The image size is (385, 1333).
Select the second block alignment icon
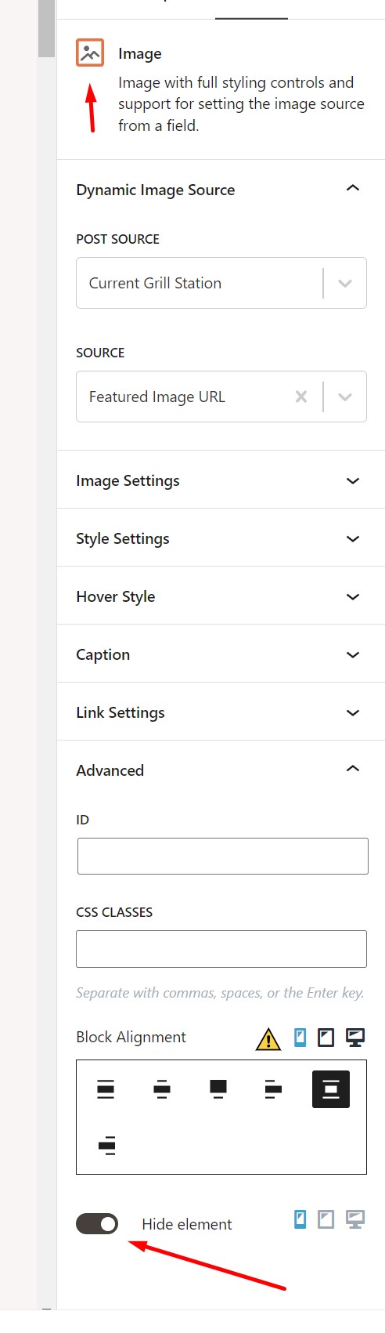click(162, 1088)
